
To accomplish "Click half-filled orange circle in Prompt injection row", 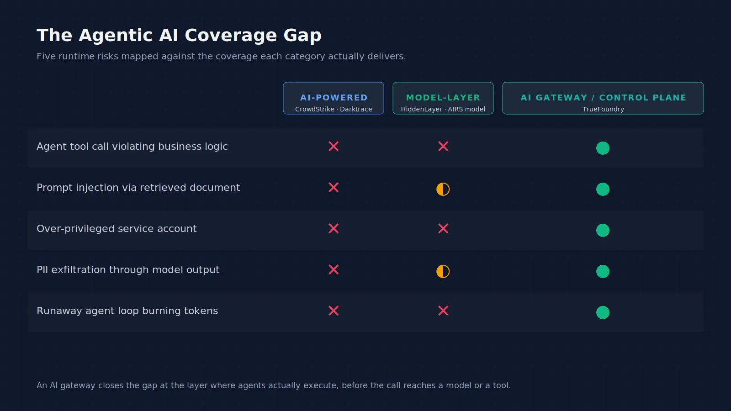I will pyautogui.click(x=443, y=189).
